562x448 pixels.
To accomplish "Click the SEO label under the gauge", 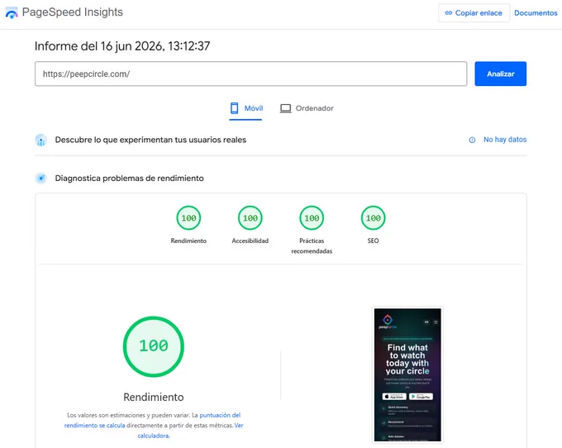I will (x=373, y=241).
